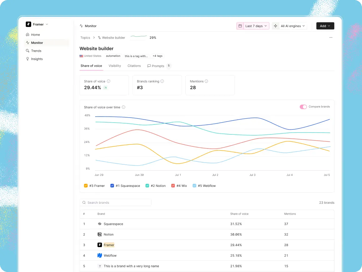Screen dimensions: 362x272
Task: Click the 29% sparkline in the breadcrumb
Action: (139, 36)
